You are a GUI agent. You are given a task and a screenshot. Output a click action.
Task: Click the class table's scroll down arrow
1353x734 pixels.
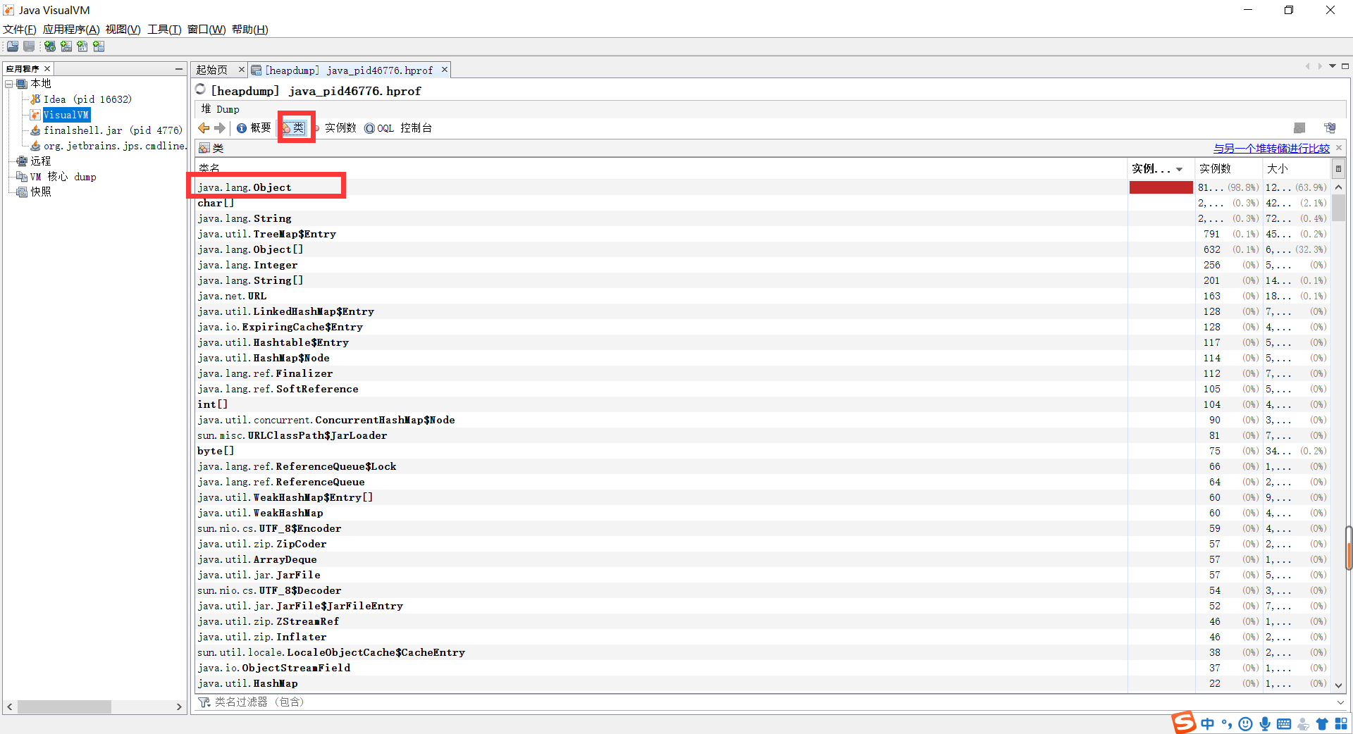pyautogui.click(x=1339, y=685)
